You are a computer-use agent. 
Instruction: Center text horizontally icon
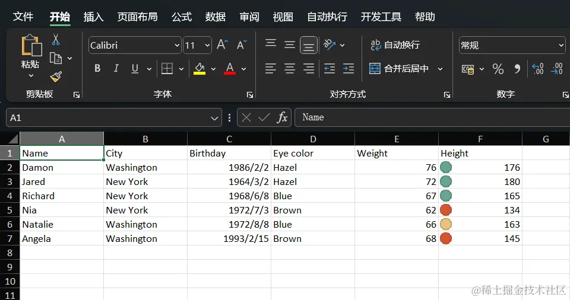289,68
